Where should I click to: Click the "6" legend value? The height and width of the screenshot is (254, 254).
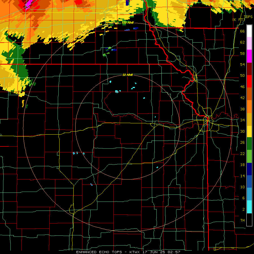tap(243, 198)
